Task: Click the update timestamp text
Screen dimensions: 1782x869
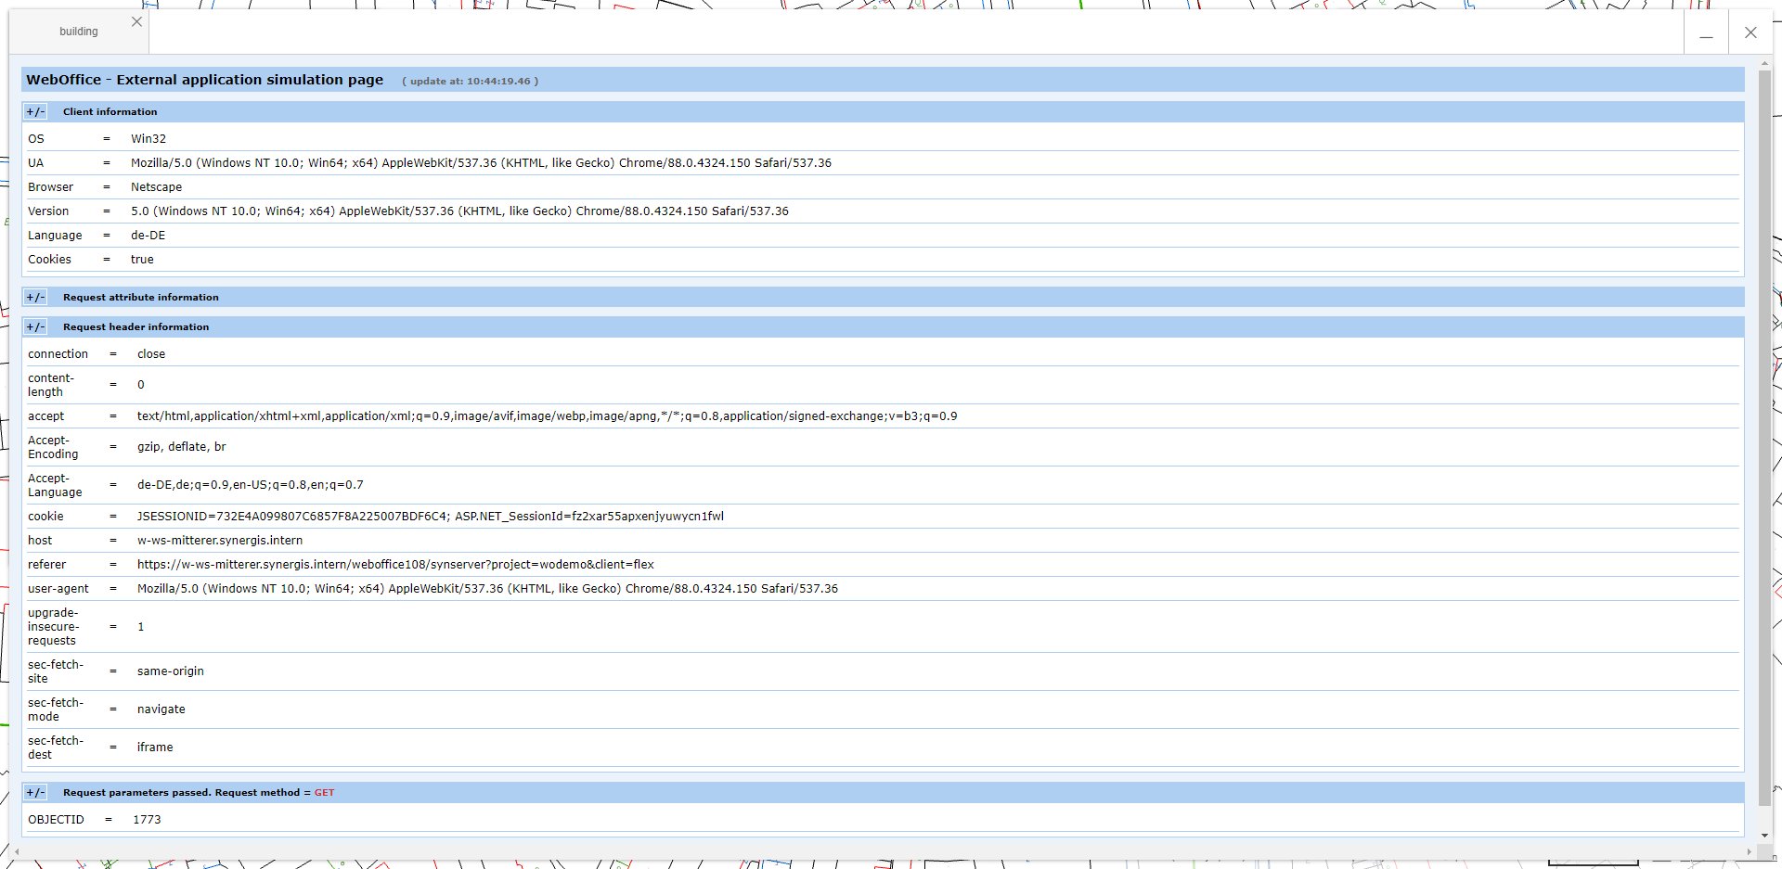Action: point(471,81)
